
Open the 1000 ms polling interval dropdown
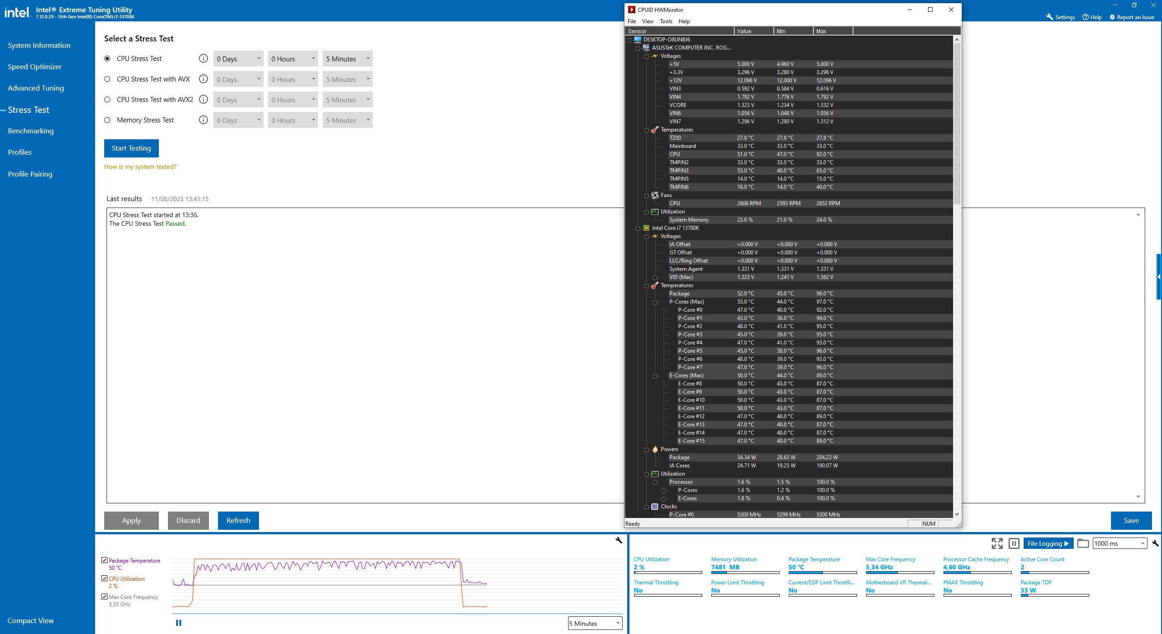[x=1120, y=543]
